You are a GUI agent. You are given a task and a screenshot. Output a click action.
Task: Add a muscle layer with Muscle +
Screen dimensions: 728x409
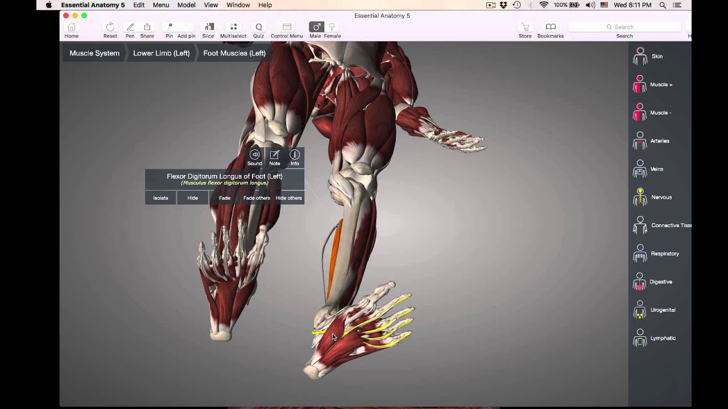pyautogui.click(x=653, y=85)
